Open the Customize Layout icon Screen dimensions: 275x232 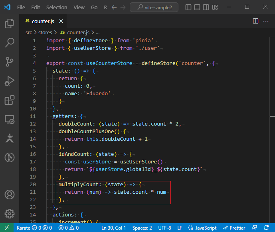[x=215, y=7]
